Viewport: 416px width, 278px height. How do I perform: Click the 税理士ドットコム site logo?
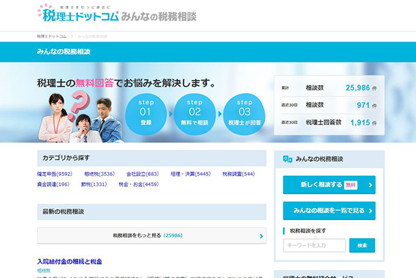click(x=78, y=13)
